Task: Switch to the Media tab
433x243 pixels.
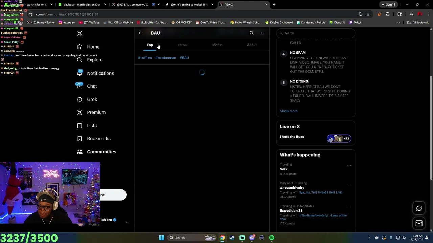Action: click(217, 45)
